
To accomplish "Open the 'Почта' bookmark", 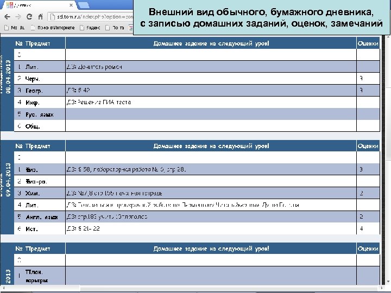I will click(x=115, y=28).
